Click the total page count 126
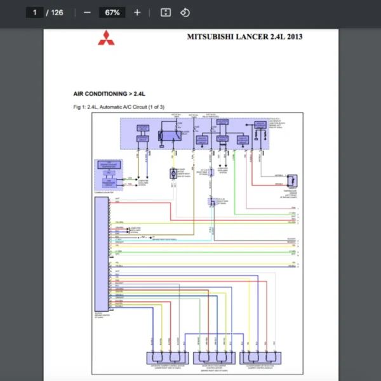This screenshot has width=381, height=381. [56, 13]
